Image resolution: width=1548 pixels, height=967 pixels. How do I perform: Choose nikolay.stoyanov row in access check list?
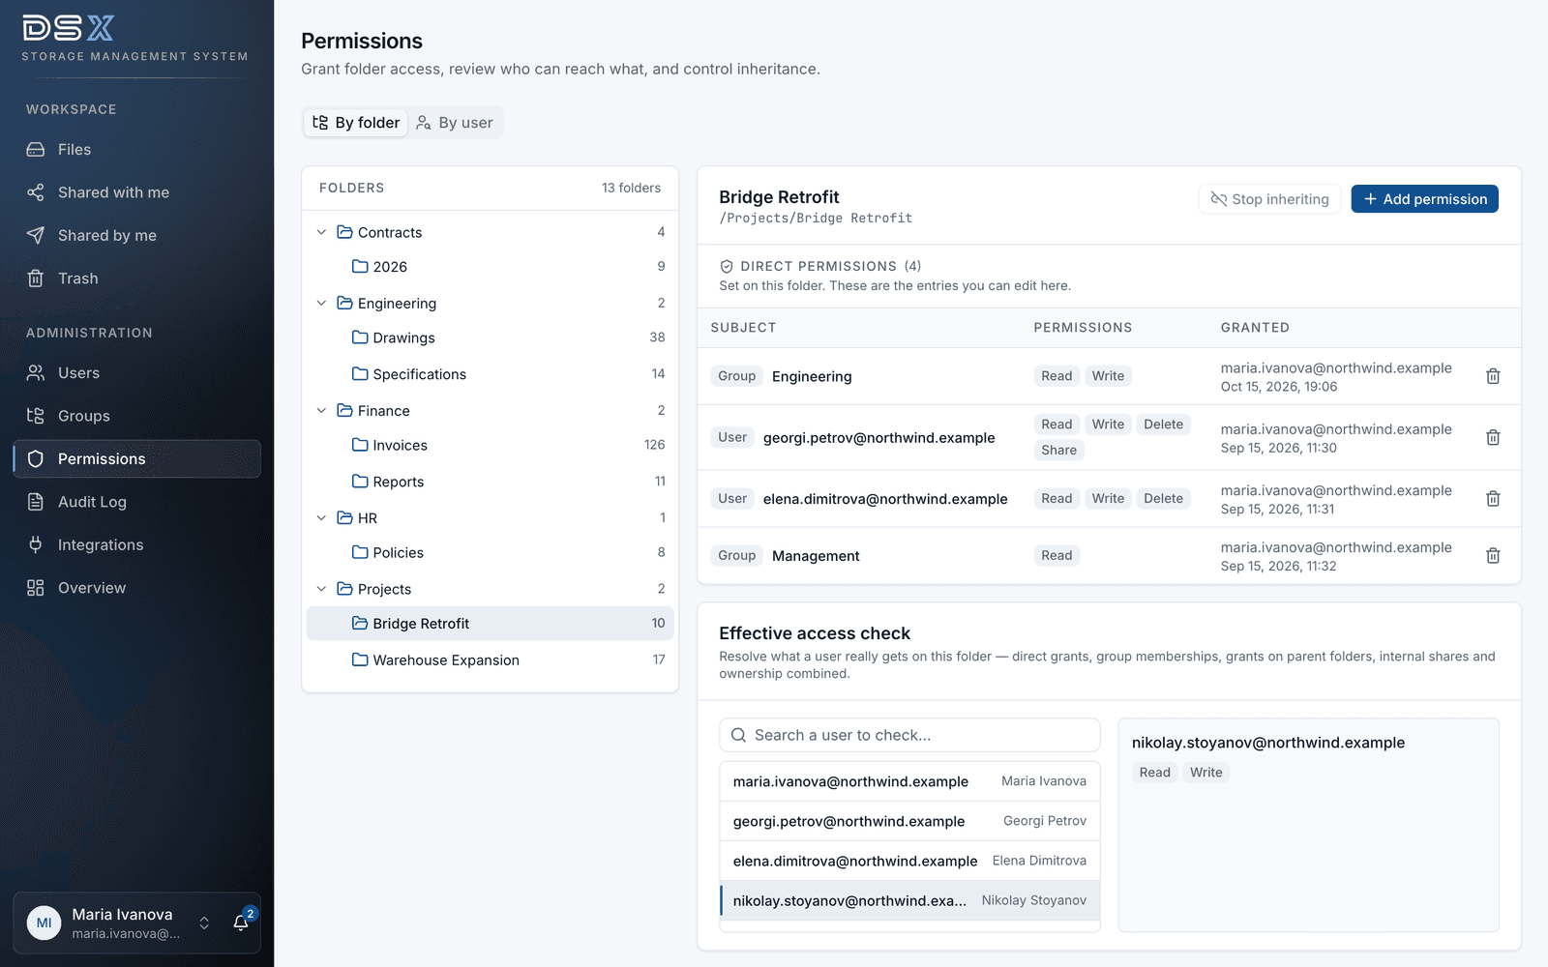pyautogui.click(x=909, y=900)
